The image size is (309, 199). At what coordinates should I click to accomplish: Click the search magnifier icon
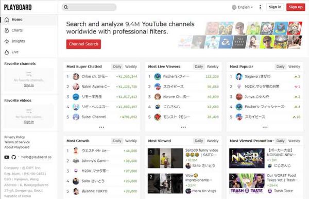point(66,7)
